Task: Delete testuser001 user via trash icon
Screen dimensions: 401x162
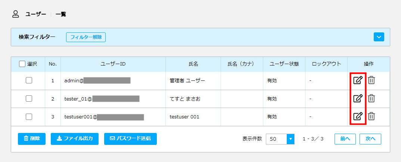Action: coord(372,116)
